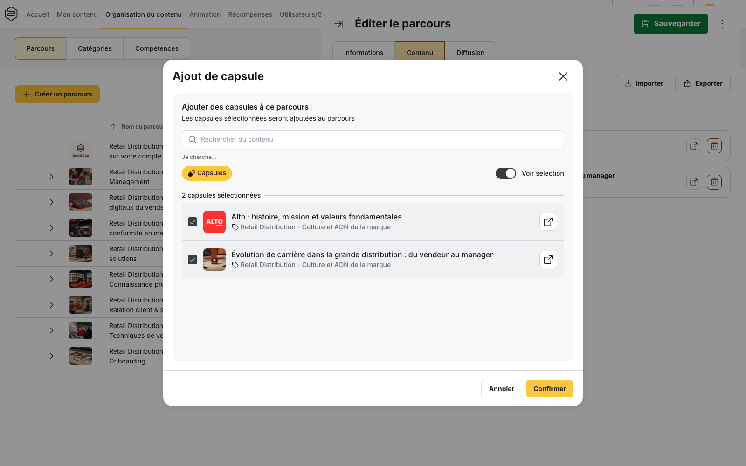
Task: Click the app logo icon
Action: click(x=11, y=14)
